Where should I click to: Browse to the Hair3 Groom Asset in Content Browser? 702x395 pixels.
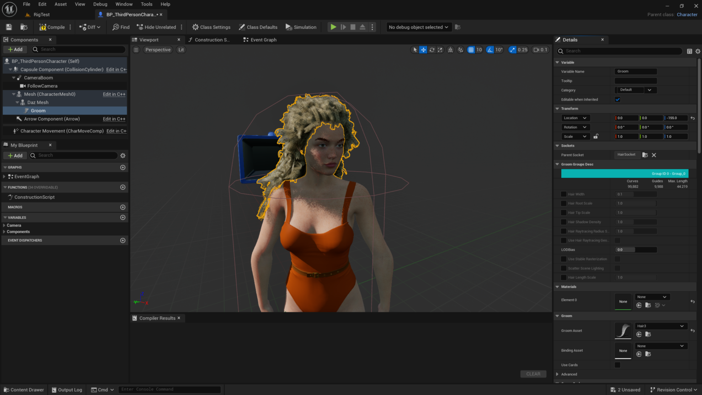(648, 334)
